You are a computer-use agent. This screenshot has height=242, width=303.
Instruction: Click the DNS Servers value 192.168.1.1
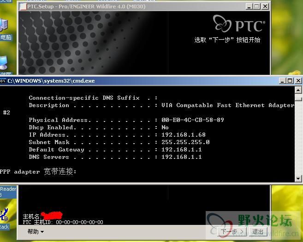tap(181, 157)
